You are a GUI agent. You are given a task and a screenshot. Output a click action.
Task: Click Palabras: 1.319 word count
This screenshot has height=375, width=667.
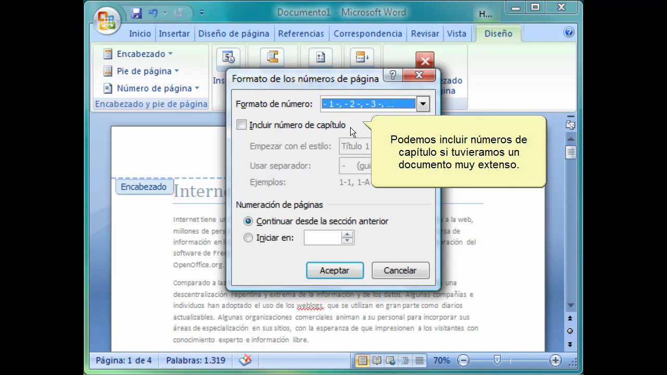coord(195,360)
